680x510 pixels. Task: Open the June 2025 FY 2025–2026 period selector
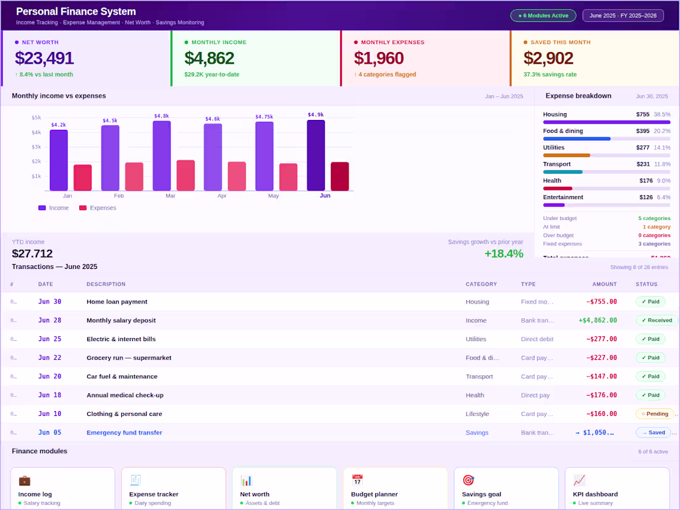click(x=623, y=15)
